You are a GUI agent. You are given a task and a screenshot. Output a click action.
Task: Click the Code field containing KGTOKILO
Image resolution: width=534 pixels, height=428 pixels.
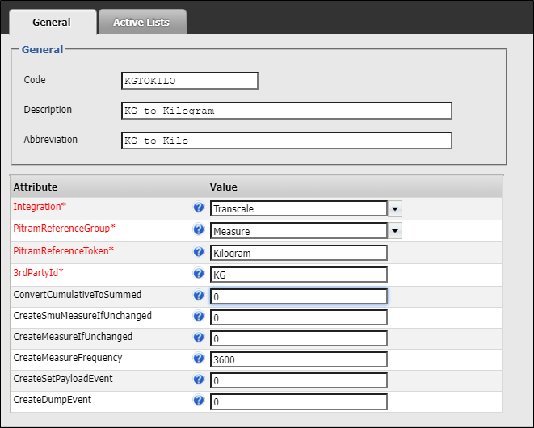(189, 81)
